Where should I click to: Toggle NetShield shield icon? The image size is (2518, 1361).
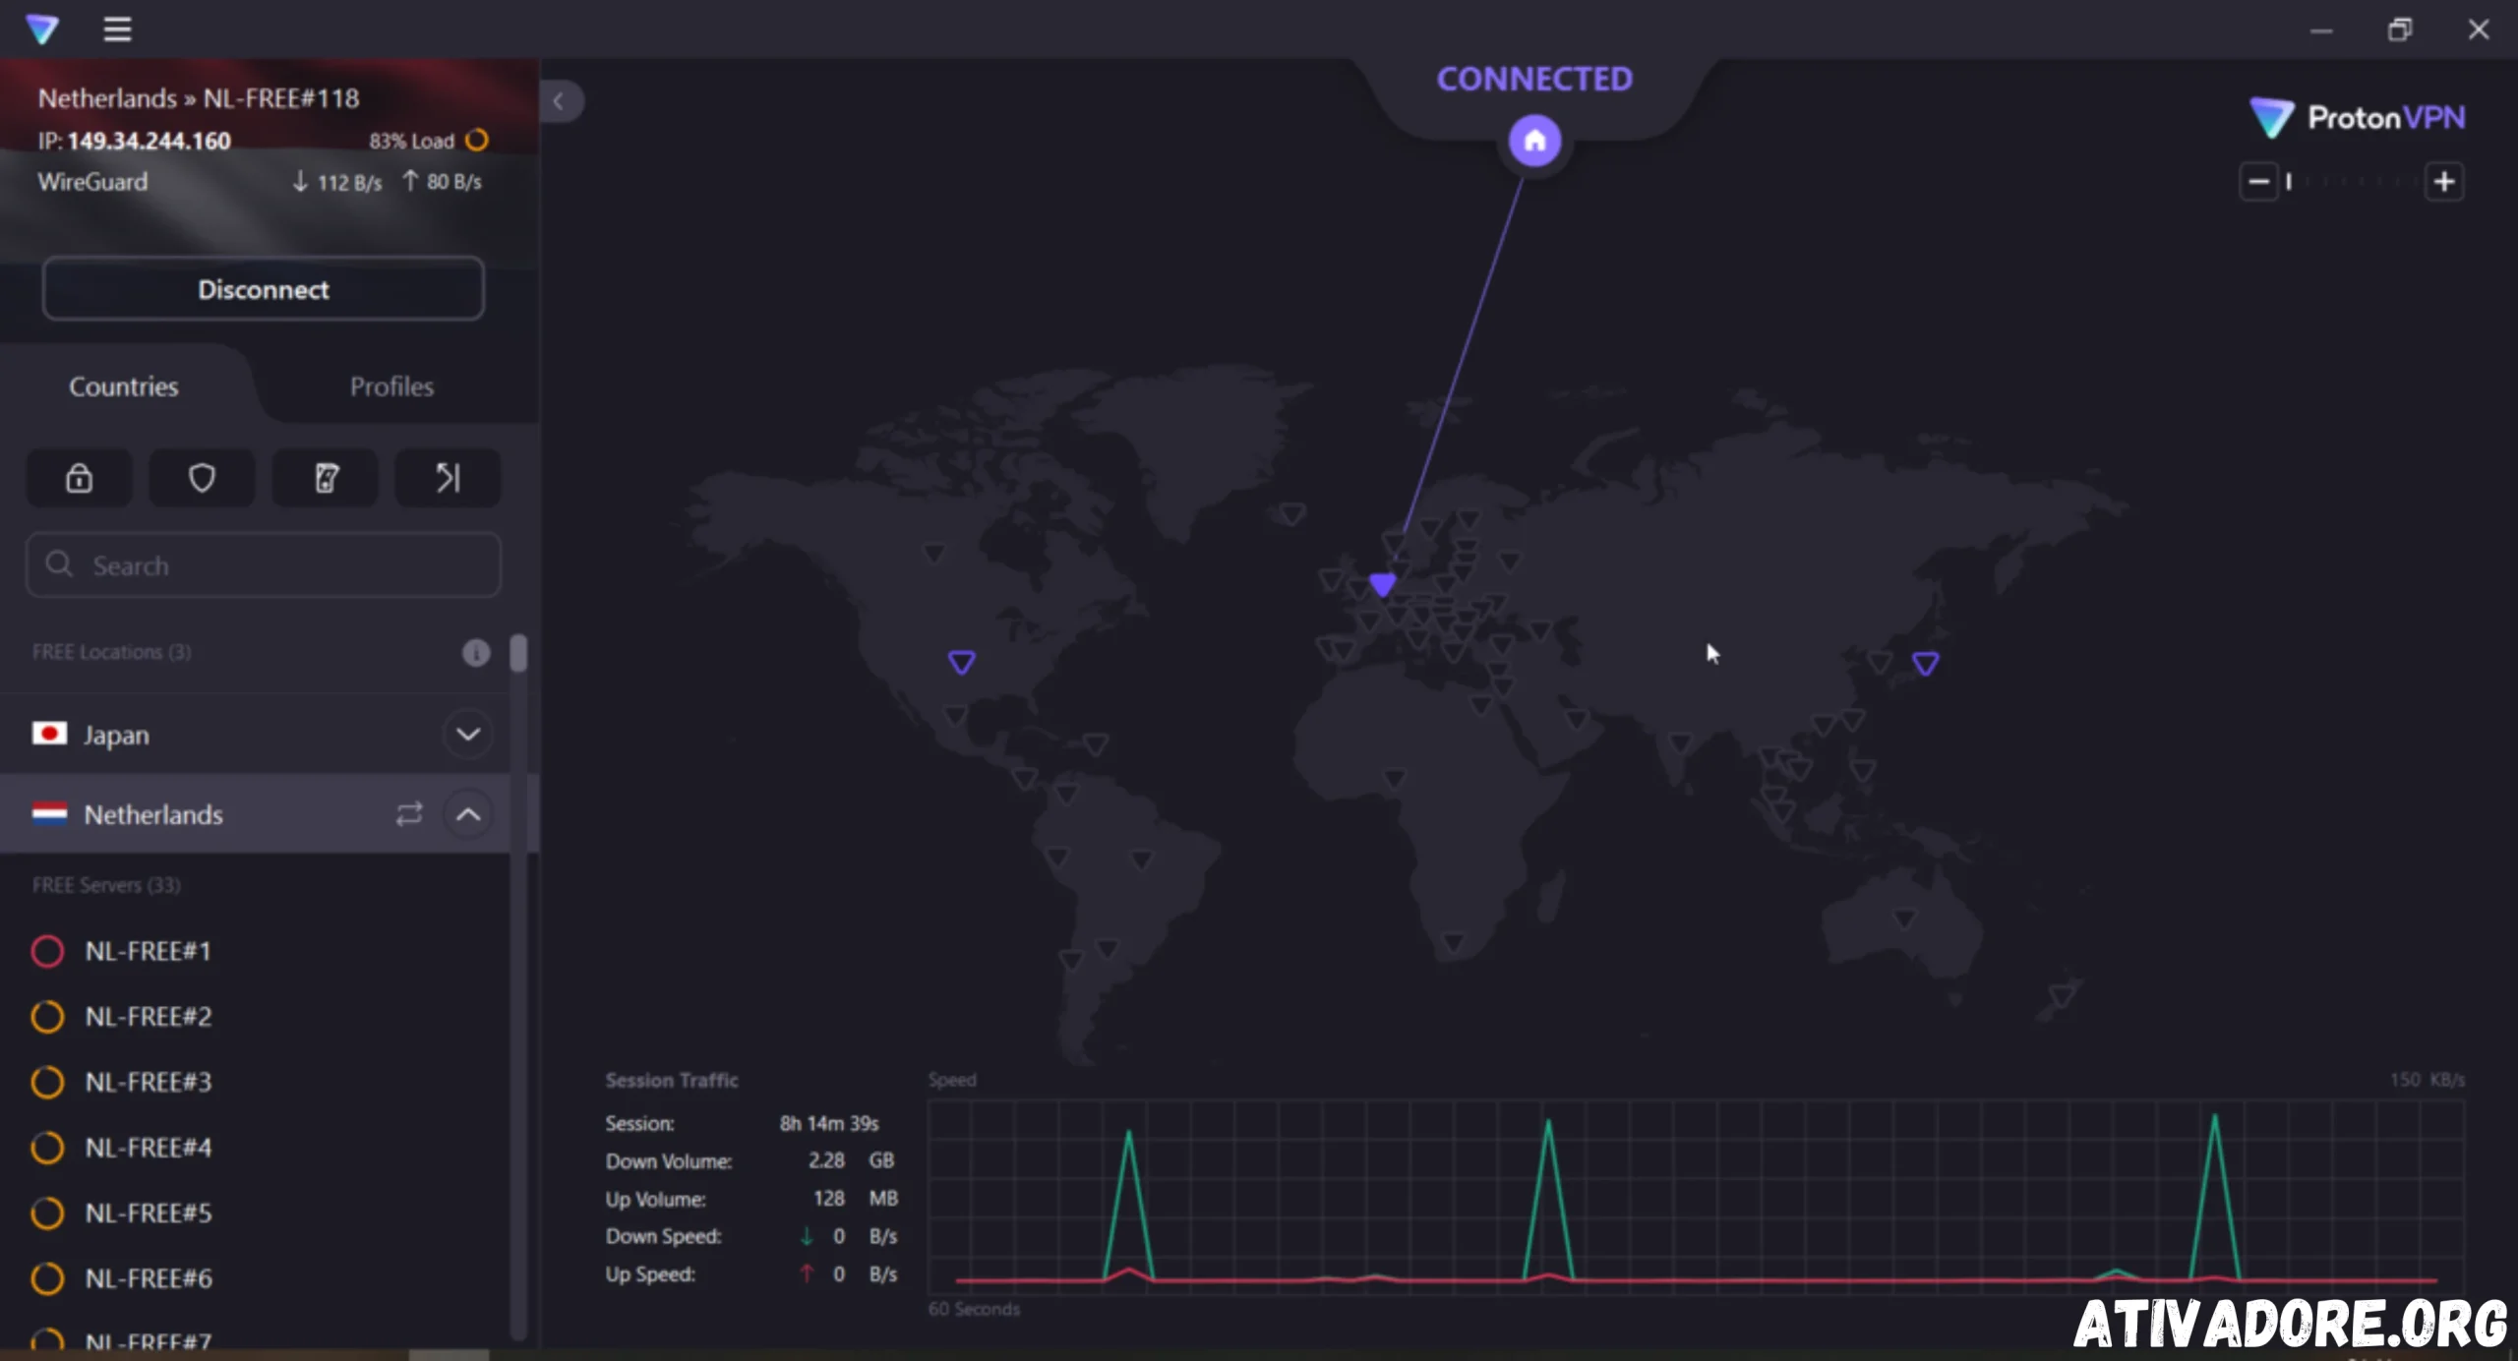[x=202, y=478]
